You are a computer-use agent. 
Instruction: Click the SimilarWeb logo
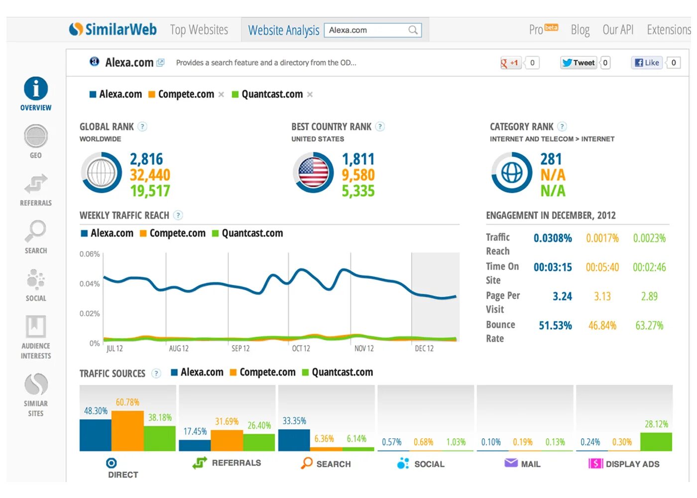click(113, 29)
